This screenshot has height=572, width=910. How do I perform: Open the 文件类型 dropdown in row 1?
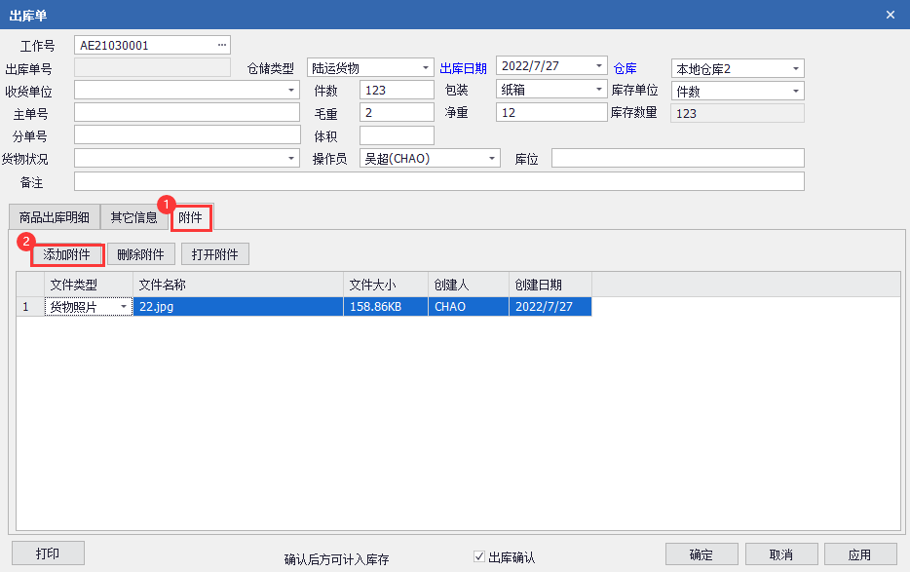pos(124,307)
